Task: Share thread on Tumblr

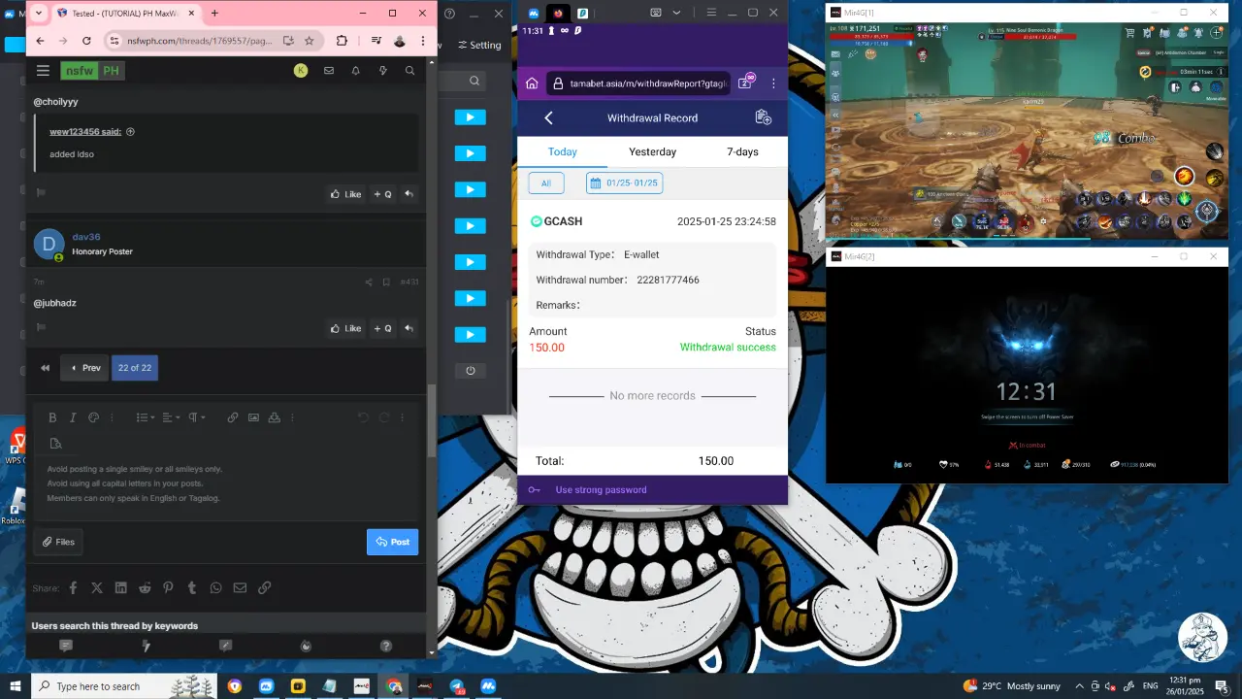Action: tap(192, 587)
